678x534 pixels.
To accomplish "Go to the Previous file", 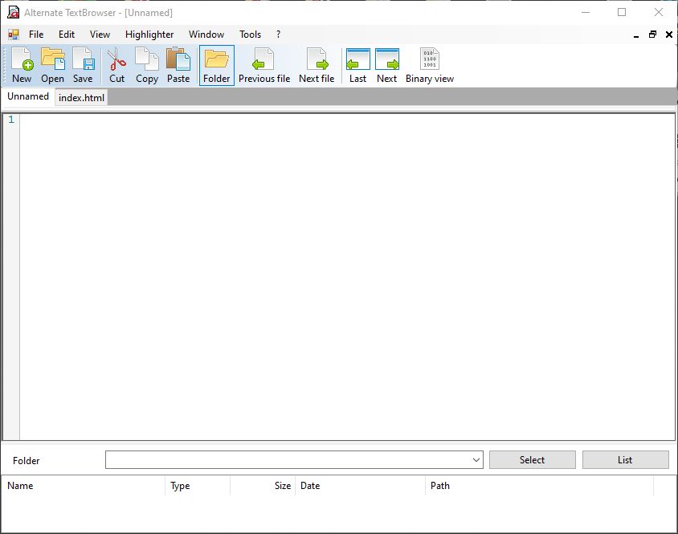I will click(264, 64).
